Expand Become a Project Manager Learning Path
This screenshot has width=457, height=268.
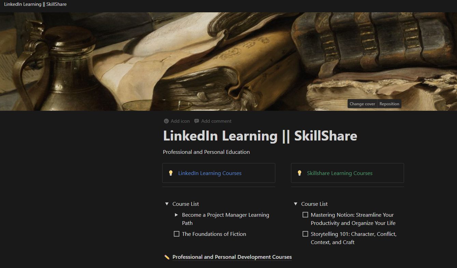point(176,215)
